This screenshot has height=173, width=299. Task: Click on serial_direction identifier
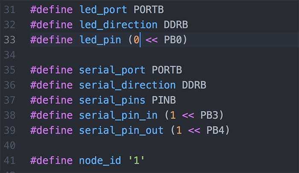coord(127,85)
